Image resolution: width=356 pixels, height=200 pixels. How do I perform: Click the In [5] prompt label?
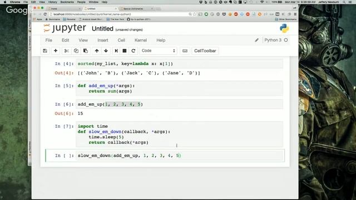pos(65,86)
